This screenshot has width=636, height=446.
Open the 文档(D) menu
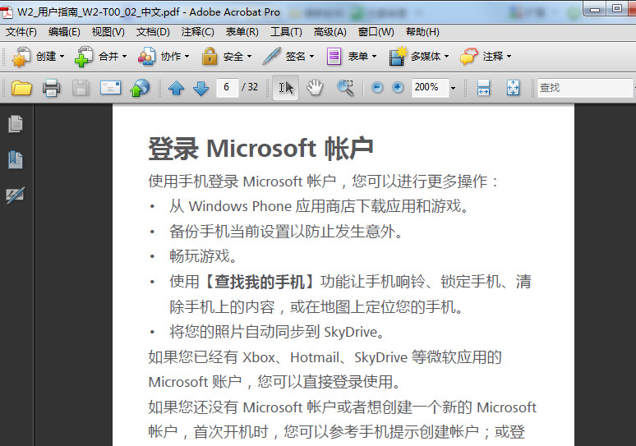click(153, 32)
